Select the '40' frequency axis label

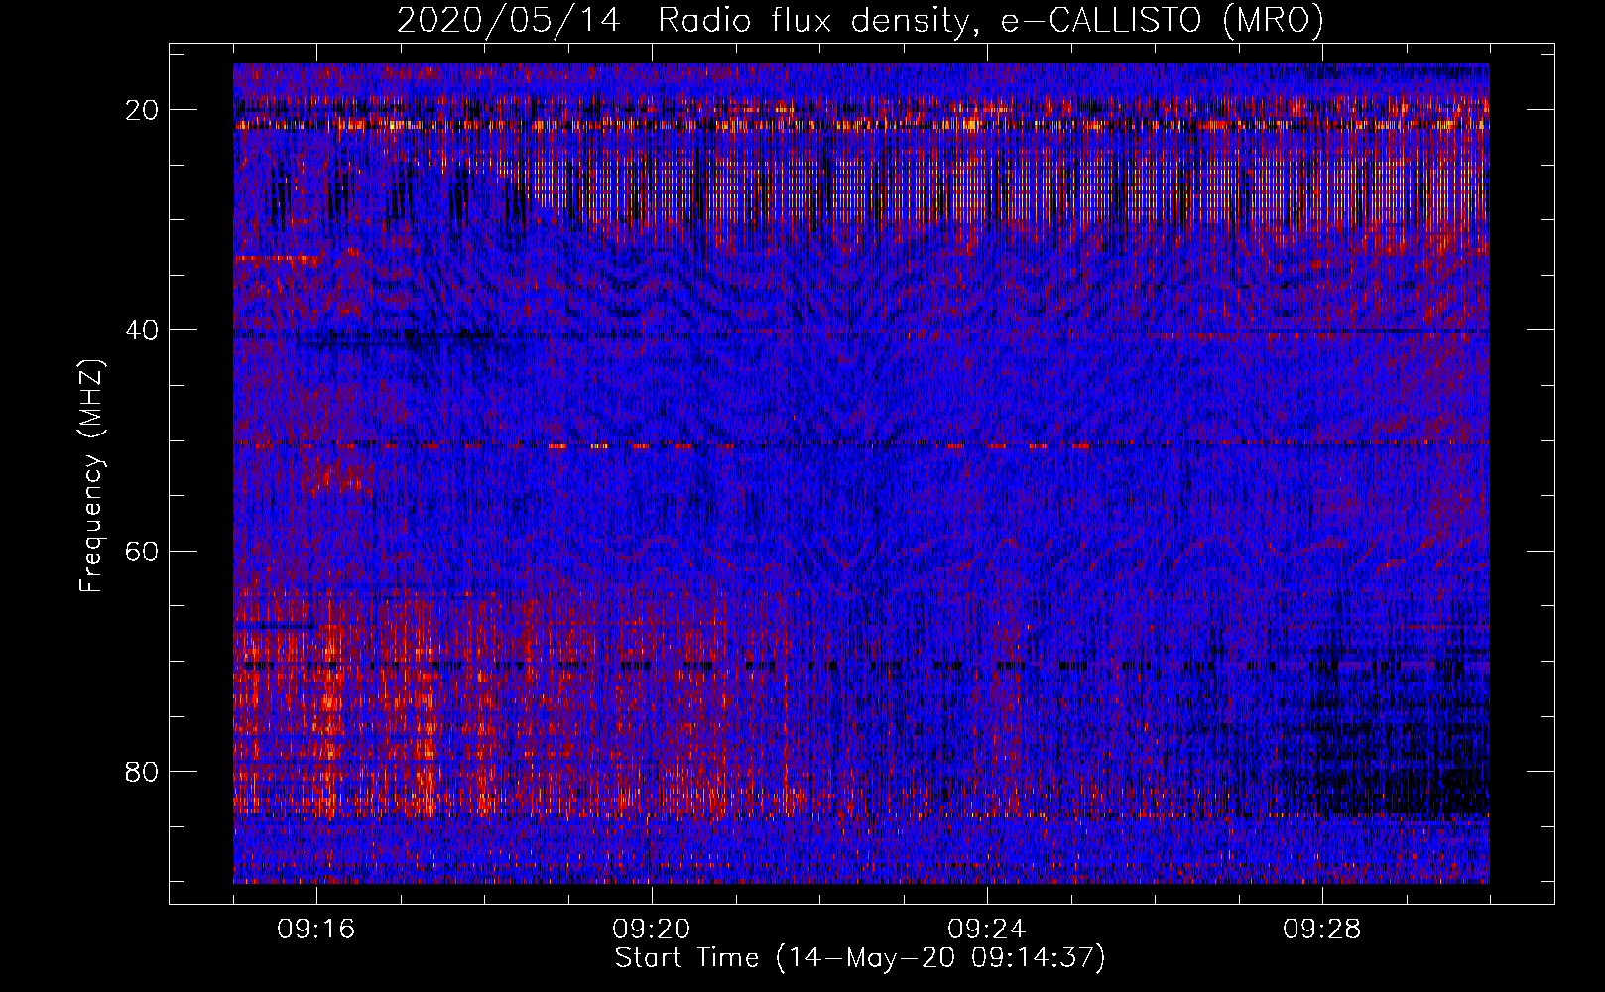[143, 330]
